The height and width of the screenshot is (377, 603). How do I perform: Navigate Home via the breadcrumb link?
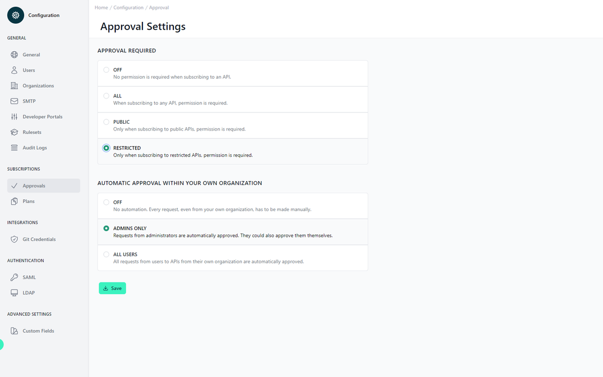pyautogui.click(x=101, y=7)
